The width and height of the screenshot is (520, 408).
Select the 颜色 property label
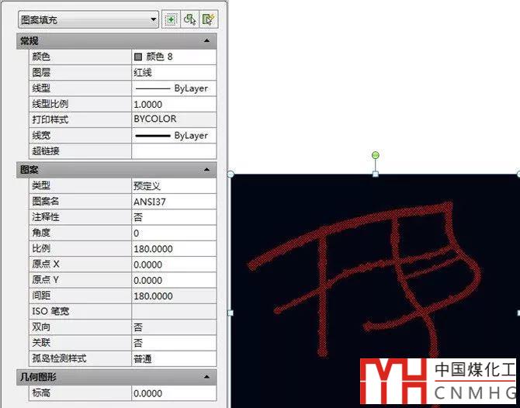tap(41, 57)
